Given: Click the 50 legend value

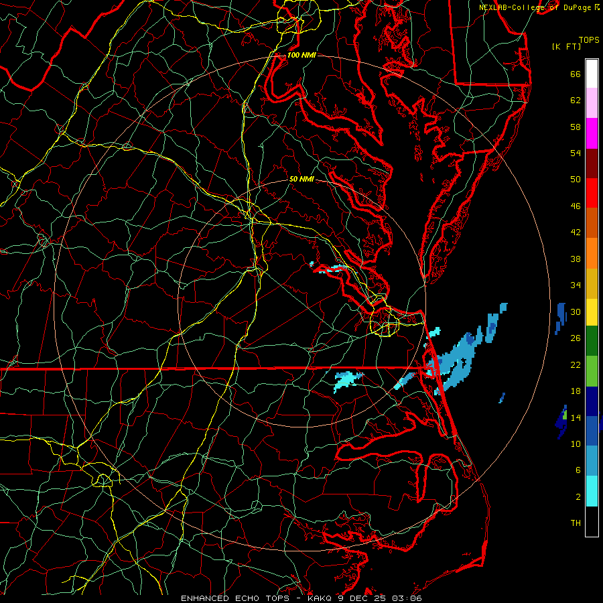Looking at the screenshot, I should click(x=576, y=179).
